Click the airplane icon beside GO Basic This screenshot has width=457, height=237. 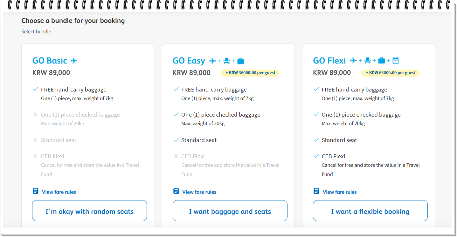pyautogui.click(x=74, y=60)
